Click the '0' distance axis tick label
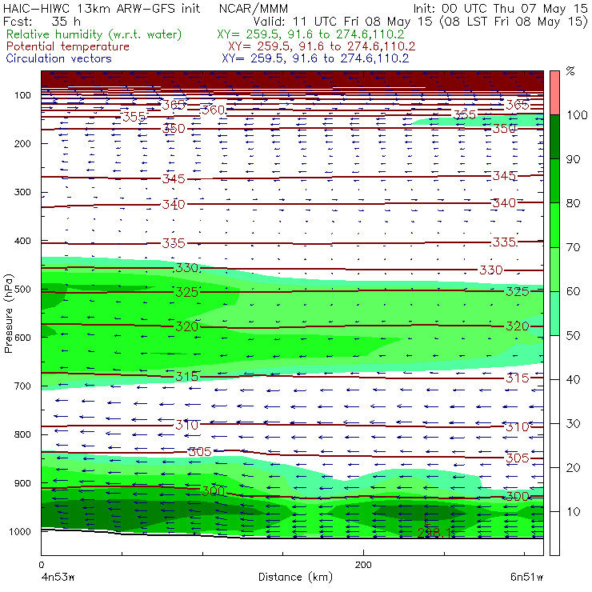This screenshot has height=592, width=592. point(42,565)
